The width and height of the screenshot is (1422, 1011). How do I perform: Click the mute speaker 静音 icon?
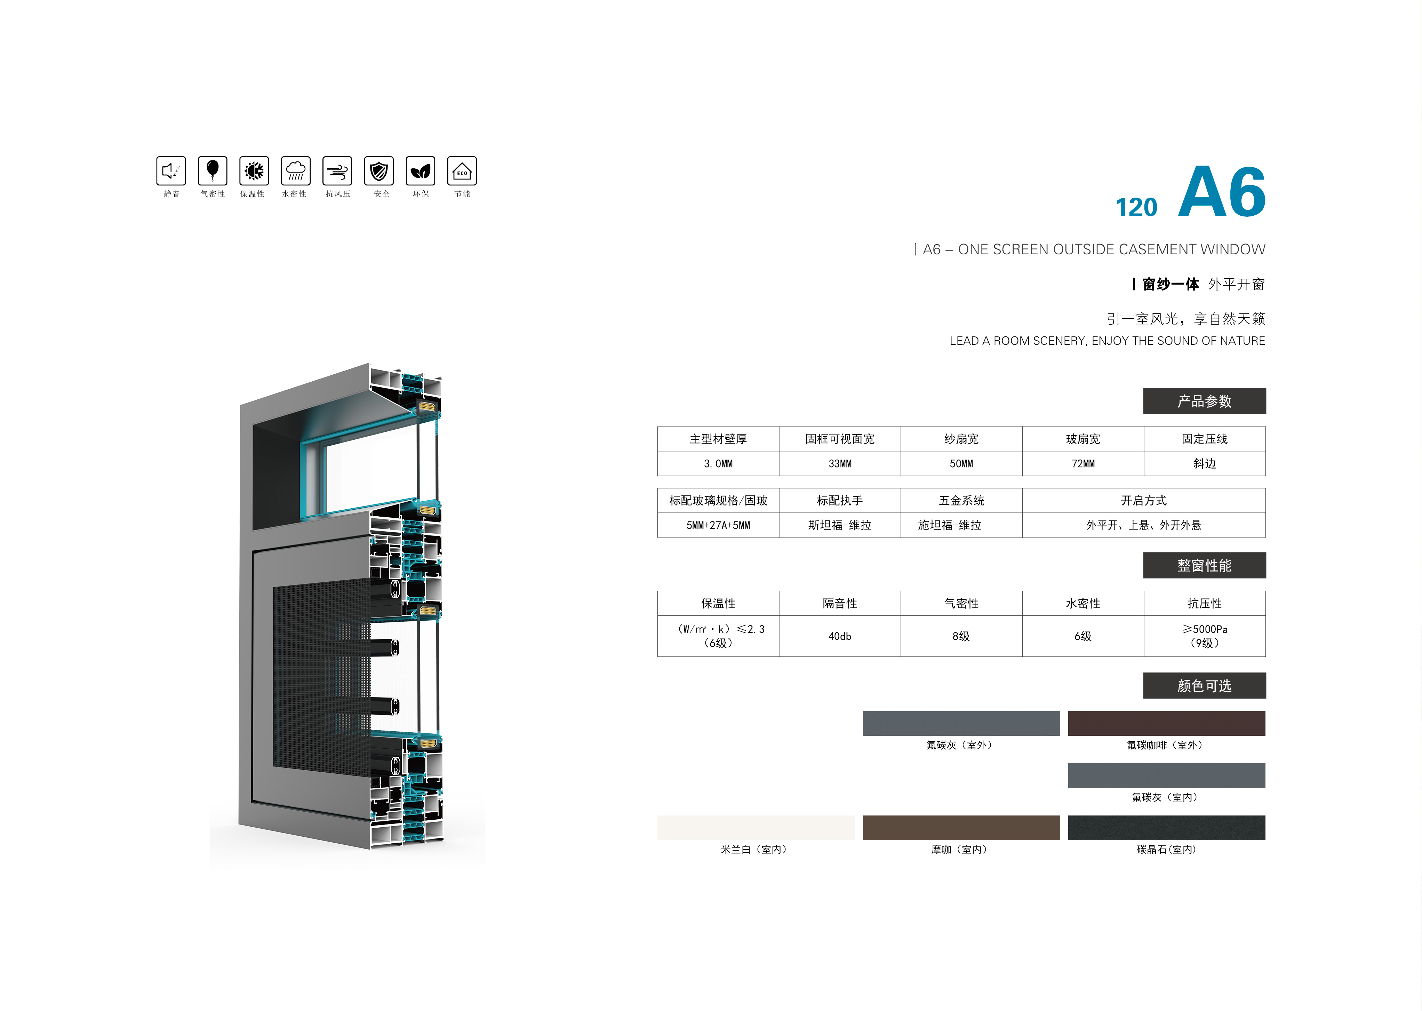(171, 170)
